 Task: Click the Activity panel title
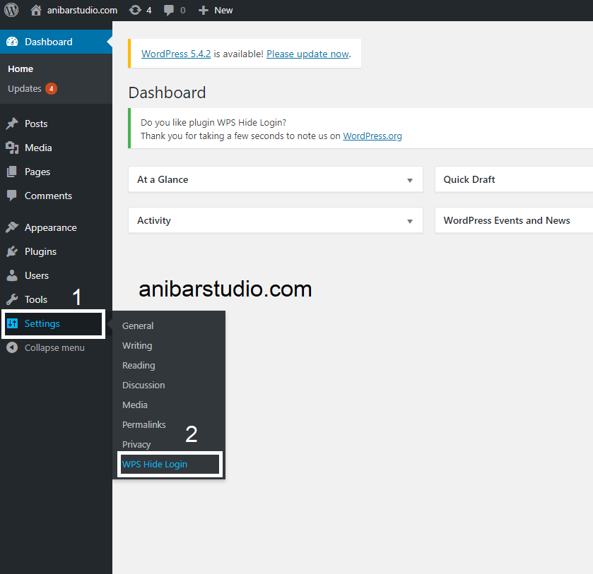click(154, 221)
